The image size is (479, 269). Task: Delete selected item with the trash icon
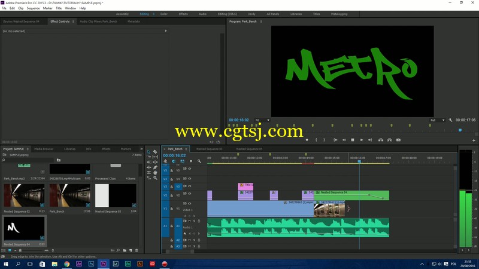click(137, 250)
